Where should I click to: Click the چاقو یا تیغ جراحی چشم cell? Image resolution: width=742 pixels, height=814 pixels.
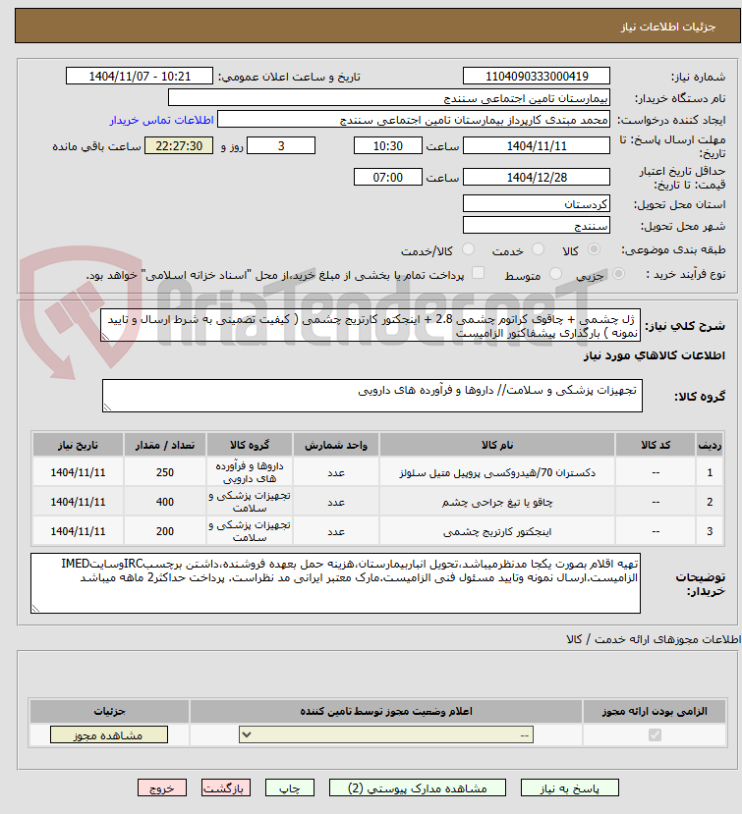click(496, 502)
